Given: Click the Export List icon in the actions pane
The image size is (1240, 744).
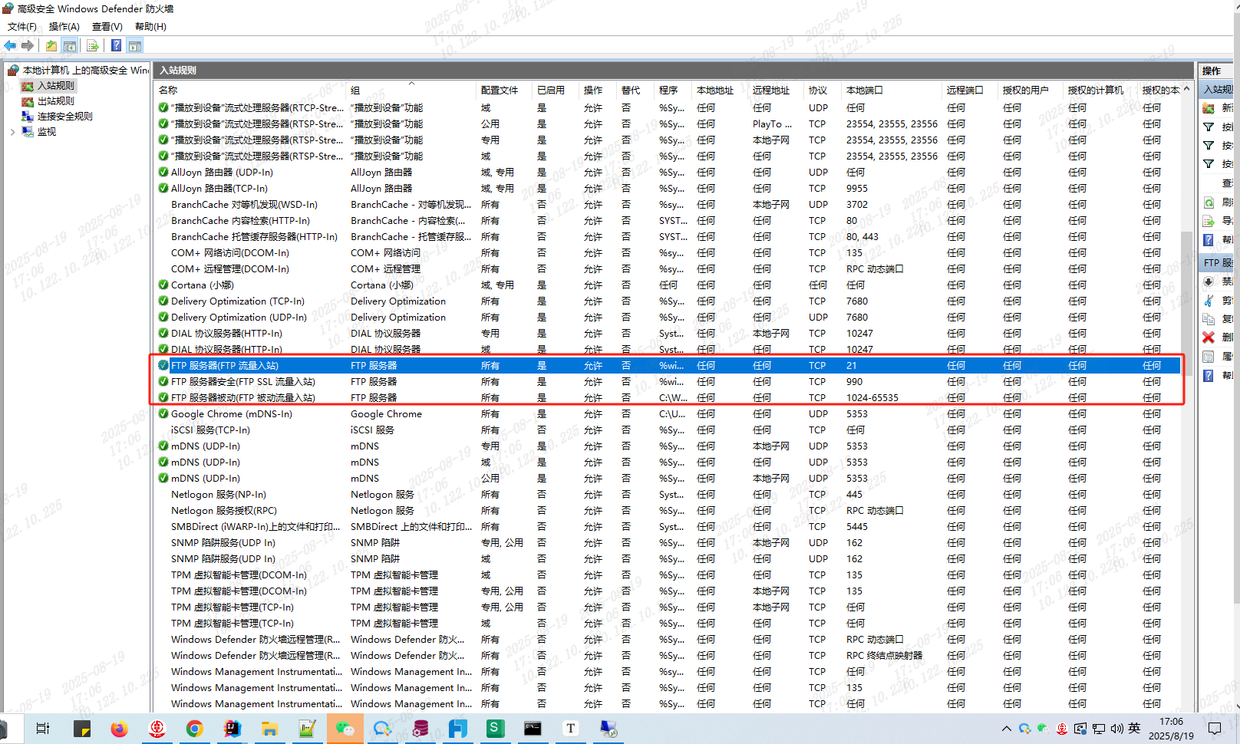Looking at the screenshot, I should pos(1209,221).
